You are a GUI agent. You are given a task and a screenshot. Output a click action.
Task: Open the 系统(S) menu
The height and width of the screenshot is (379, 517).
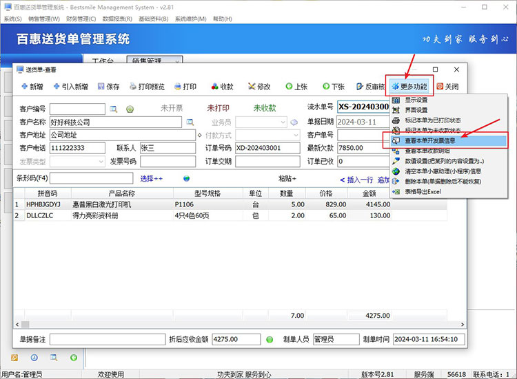[12, 19]
